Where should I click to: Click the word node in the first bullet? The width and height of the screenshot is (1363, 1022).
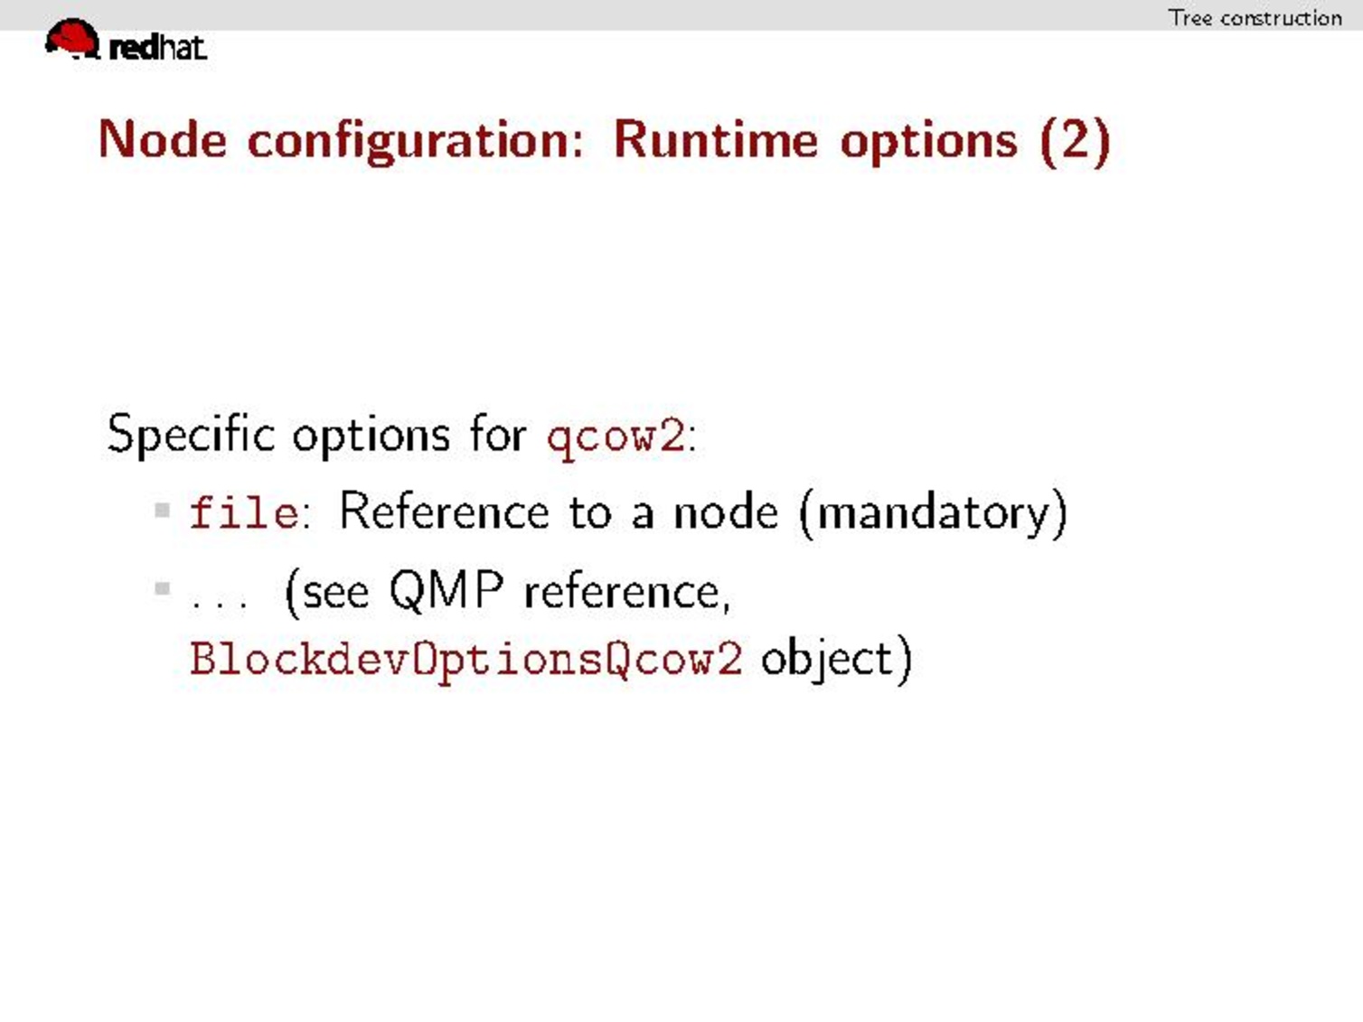tap(725, 513)
